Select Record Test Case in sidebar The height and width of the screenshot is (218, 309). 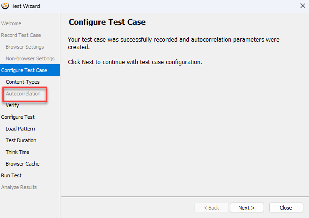[x=21, y=35]
